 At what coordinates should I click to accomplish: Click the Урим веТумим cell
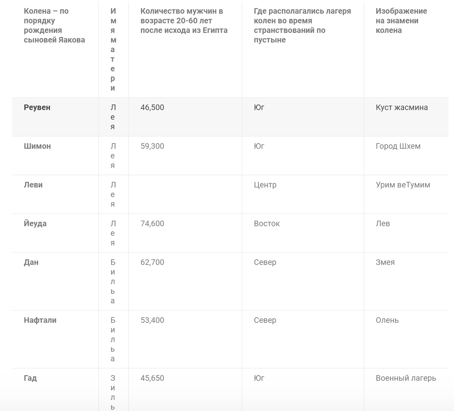pyautogui.click(x=403, y=185)
